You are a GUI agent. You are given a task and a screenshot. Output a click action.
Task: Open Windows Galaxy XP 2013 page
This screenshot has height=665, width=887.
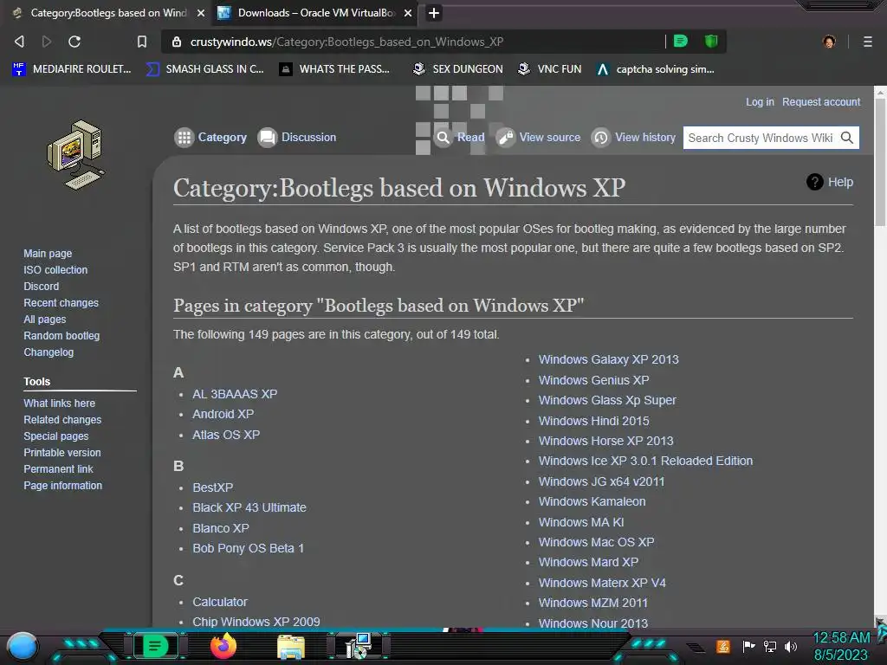pos(609,359)
